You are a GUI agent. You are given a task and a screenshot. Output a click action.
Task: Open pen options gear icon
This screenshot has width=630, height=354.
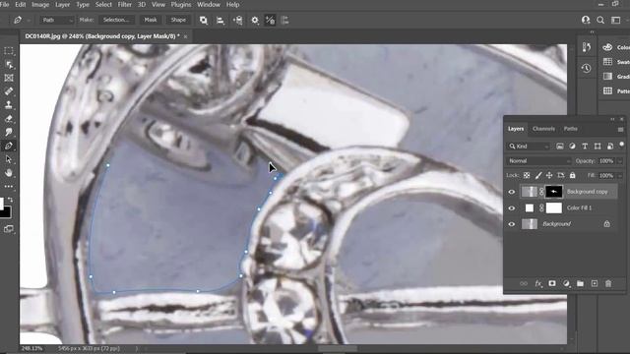point(255,20)
